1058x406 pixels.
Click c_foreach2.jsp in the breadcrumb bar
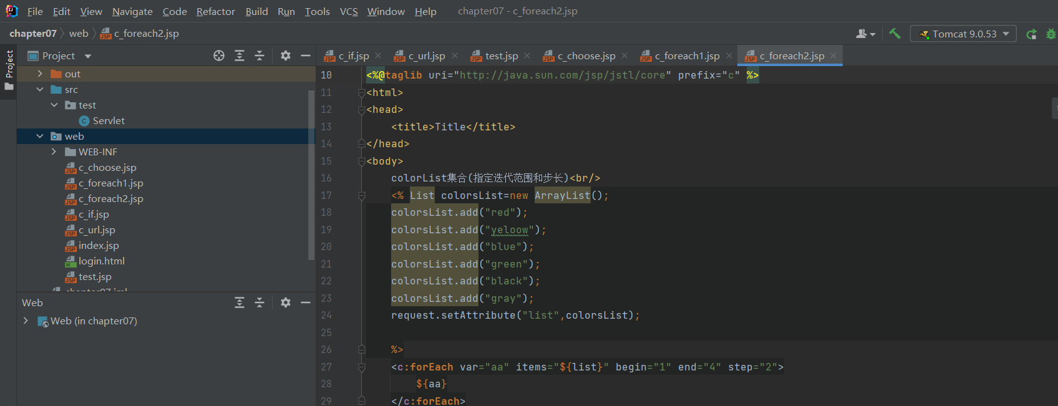point(140,34)
